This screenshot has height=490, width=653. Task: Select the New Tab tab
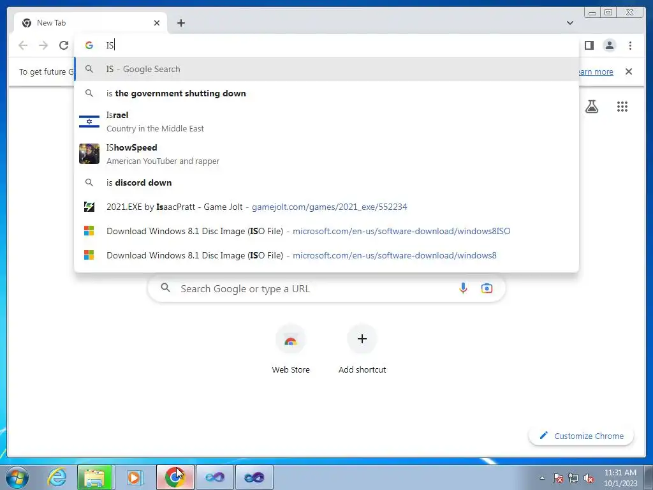click(91, 23)
